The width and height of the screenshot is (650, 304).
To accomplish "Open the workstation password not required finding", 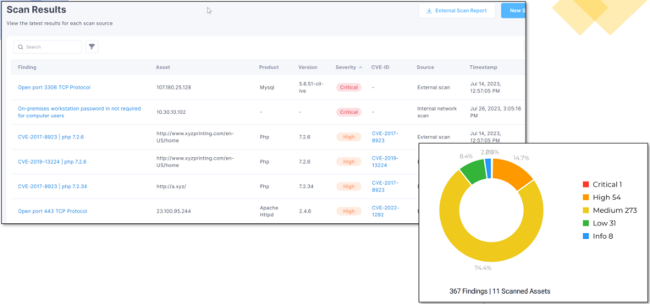I will (80, 112).
